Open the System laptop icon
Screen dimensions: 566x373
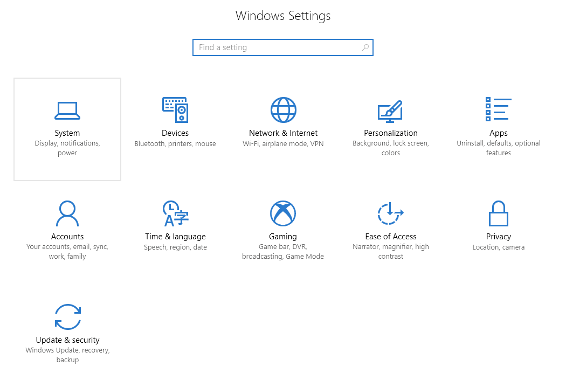(67, 110)
